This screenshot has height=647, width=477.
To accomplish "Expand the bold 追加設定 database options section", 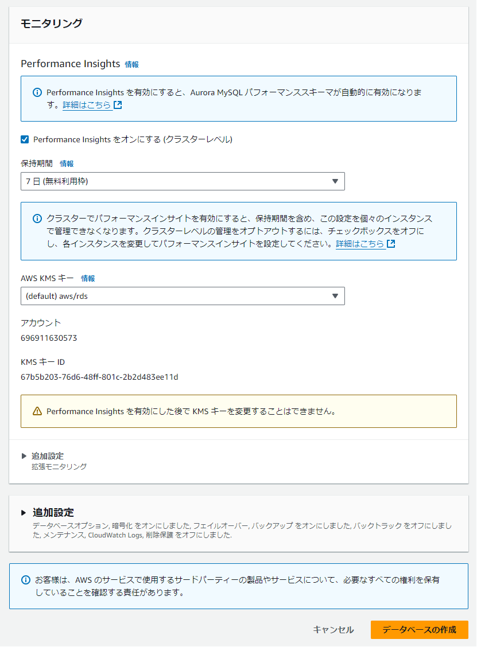I will point(24,512).
